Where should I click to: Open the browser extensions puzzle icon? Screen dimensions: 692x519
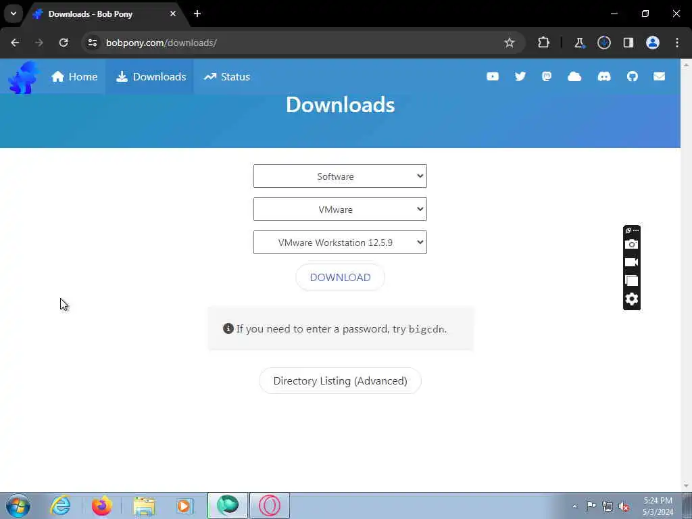point(544,43)
